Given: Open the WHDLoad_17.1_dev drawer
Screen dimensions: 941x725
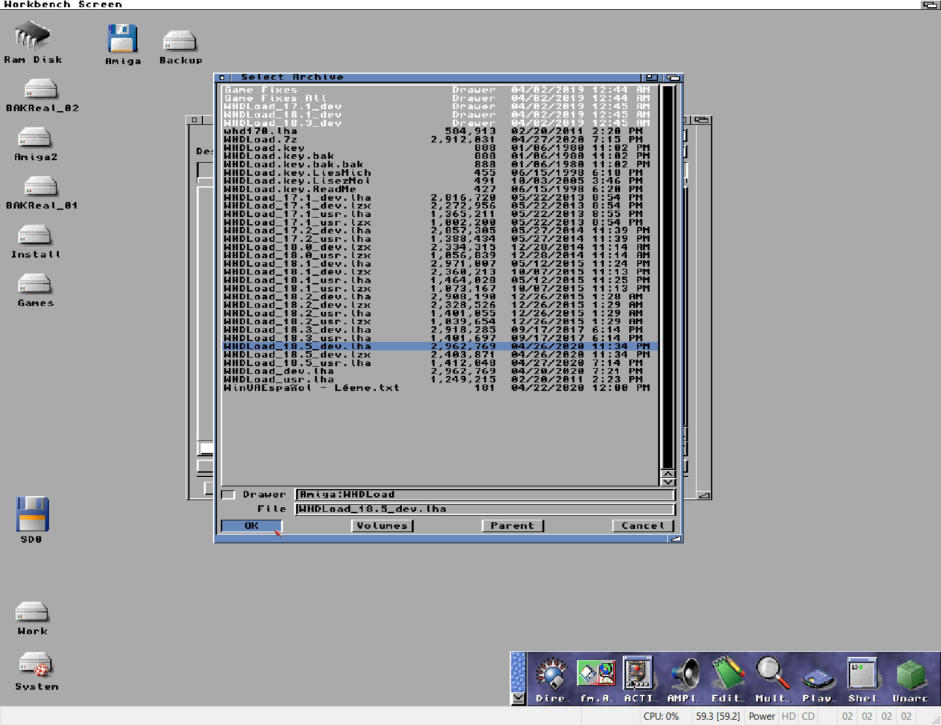Looking at the screenshot, I should coord(439,107).
